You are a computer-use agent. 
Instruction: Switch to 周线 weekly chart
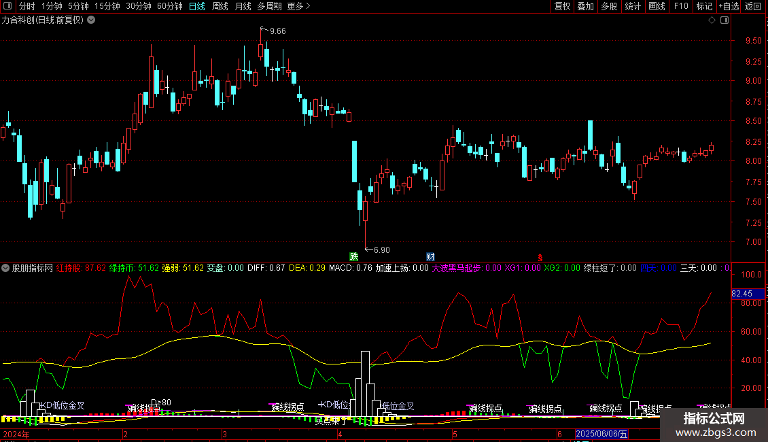(x=220, y=6)
